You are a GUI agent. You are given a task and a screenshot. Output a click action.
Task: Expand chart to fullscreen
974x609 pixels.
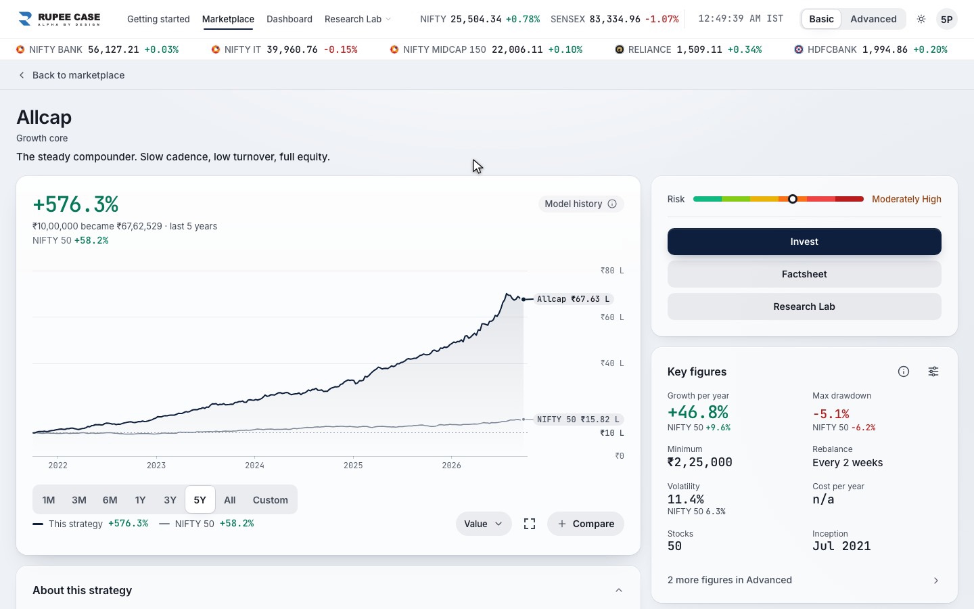click(x=530, y=524)
